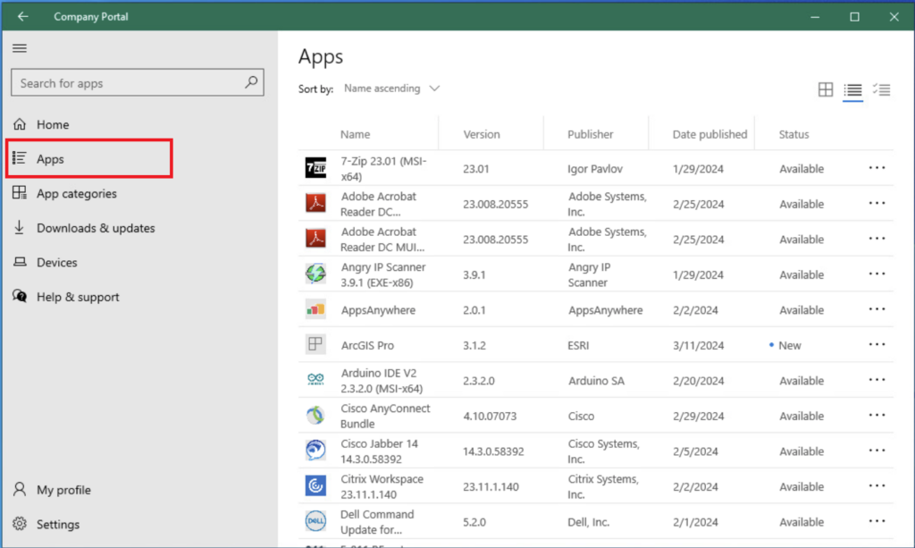Click the Arduino IDE app icon
The height and width of the screenshot is (548, 915).
tap(315, 381)
